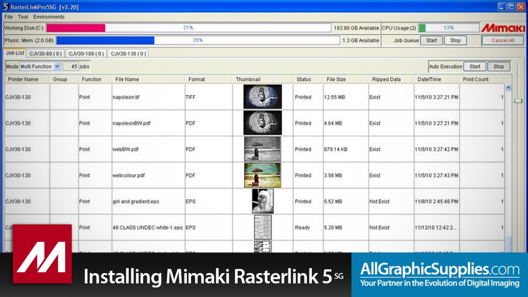Sort by Format column header
This screenshot has width=528, height=297.
point(208,79)
